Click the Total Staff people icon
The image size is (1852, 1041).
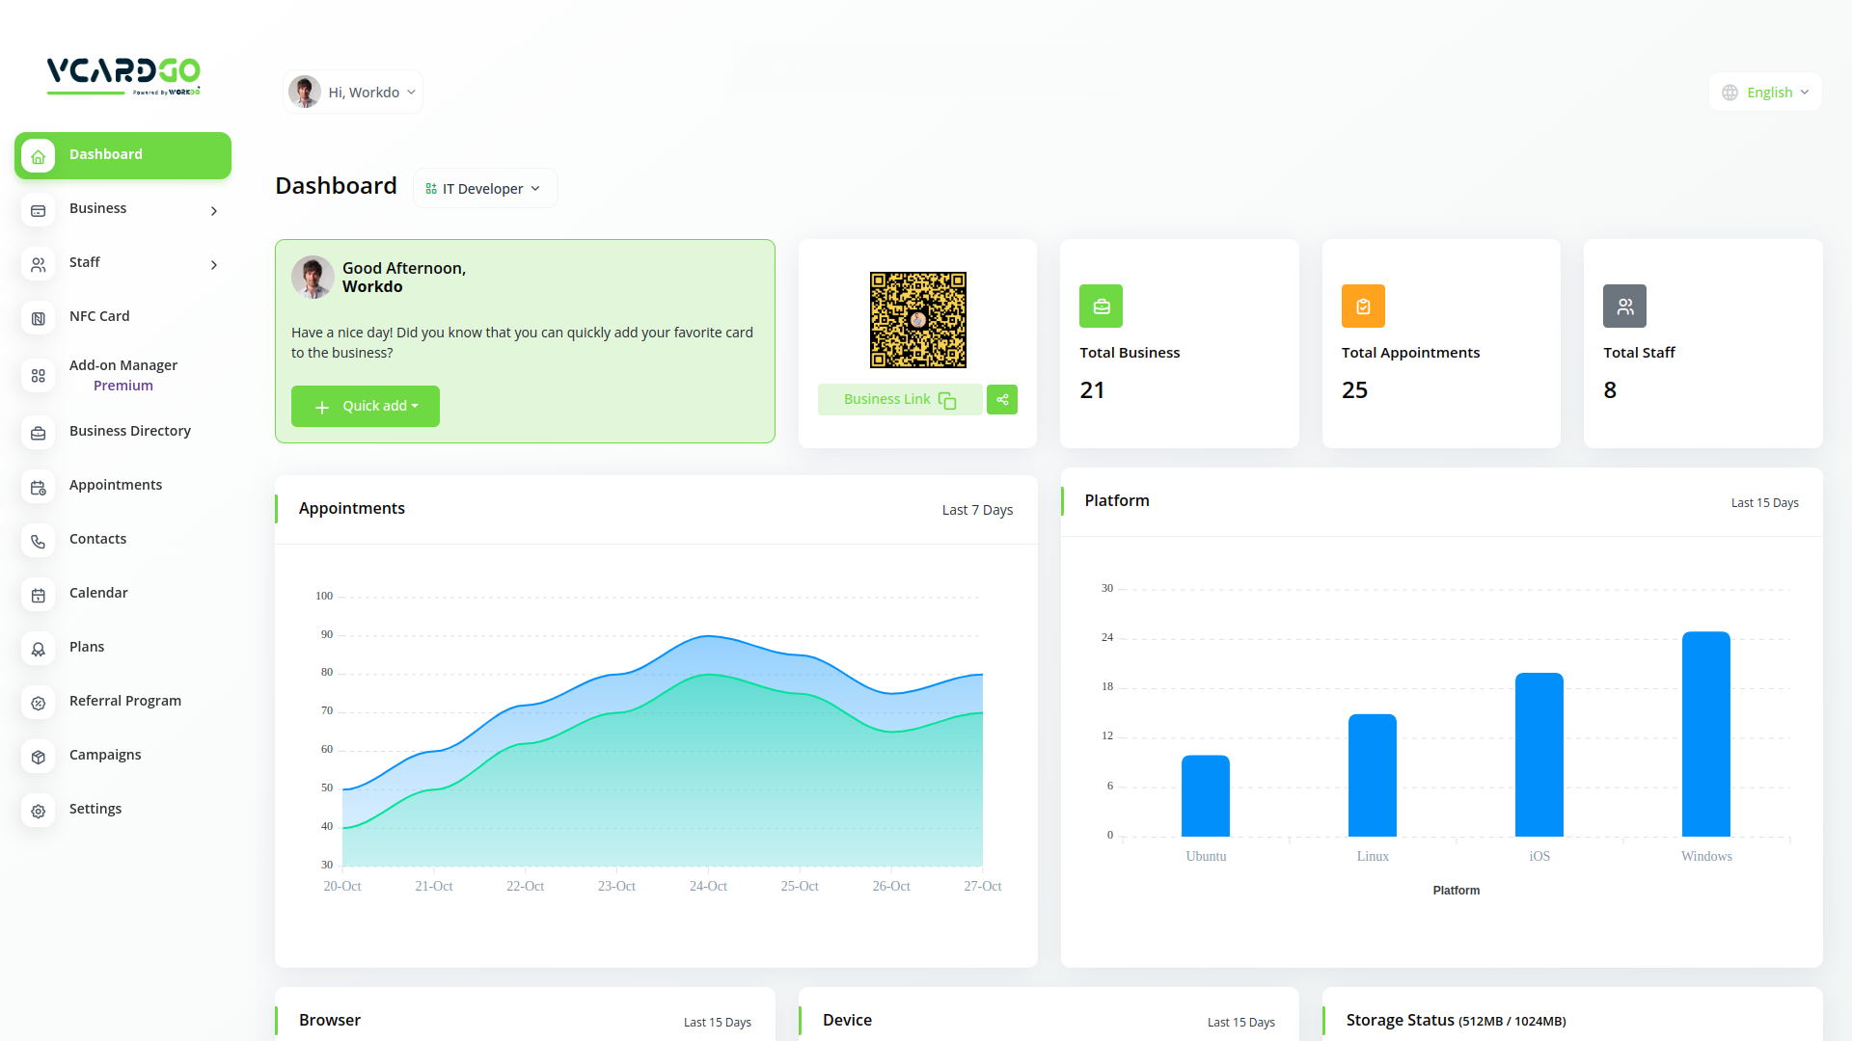[x=1624, y=307]
